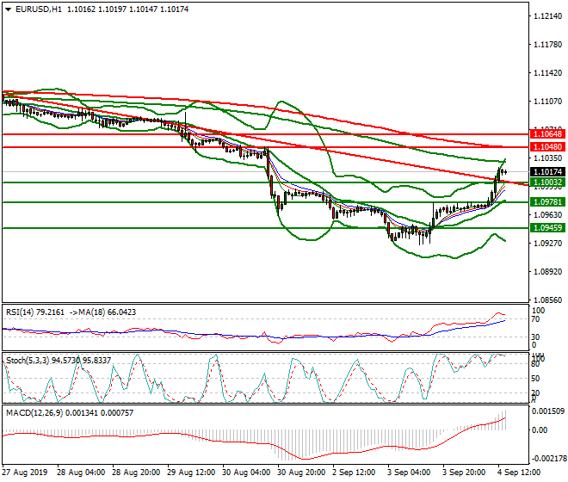Viewport: 568px width, 482px height.
Task: Select the 1.11420 price axis value
Action: pyautogui.click(x=548, y=73)
